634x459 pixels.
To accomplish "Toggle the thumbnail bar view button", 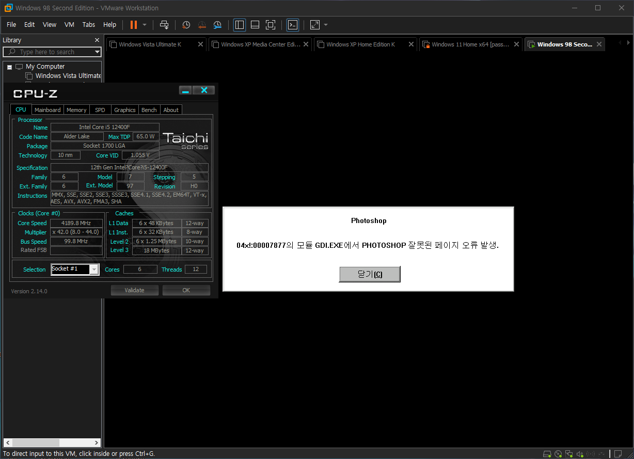I will coord(255,25).
